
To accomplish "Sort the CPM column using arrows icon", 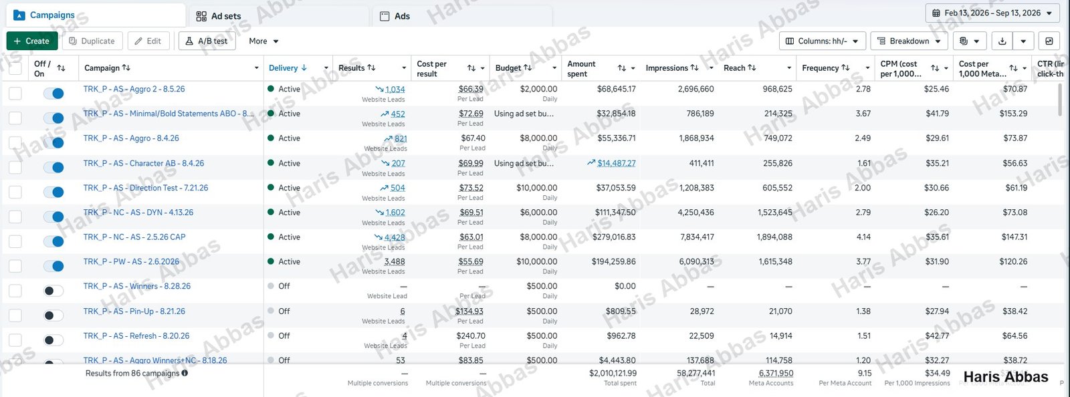I will tap(935, 68).
